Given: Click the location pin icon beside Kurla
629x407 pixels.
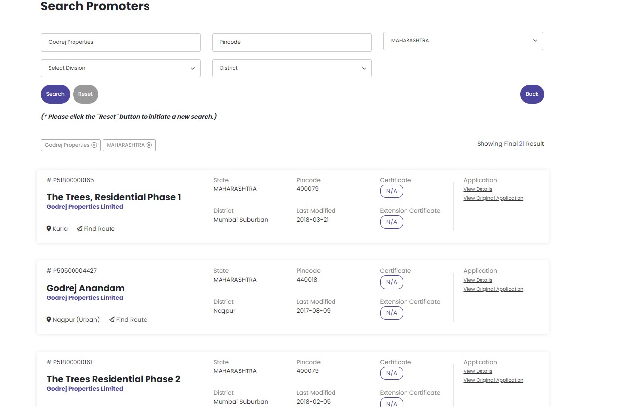Looking at the screenshot, I should (x=49, y=229).
